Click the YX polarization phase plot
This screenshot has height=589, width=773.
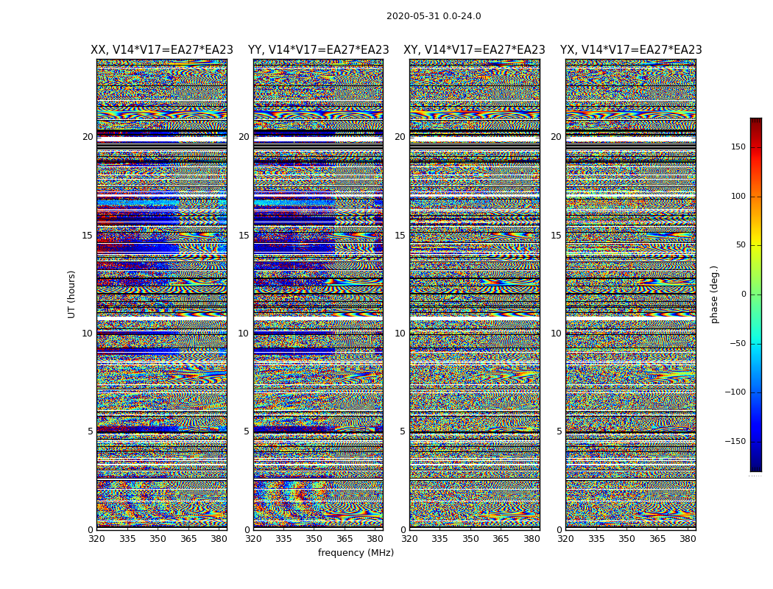pos(630,294)
